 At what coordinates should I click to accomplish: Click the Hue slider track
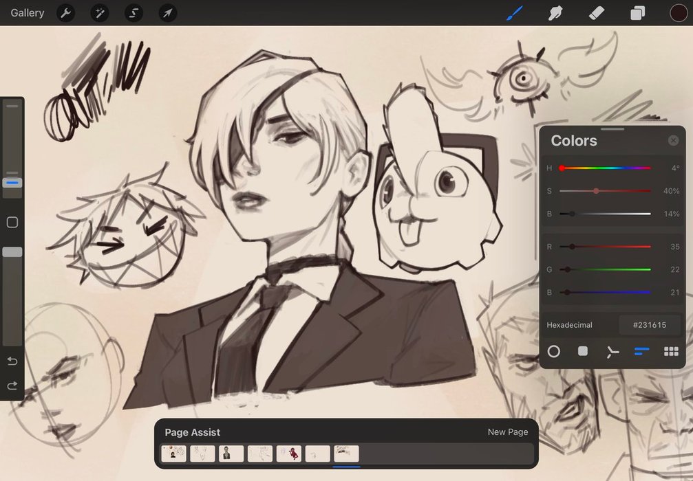coord(606,168)
